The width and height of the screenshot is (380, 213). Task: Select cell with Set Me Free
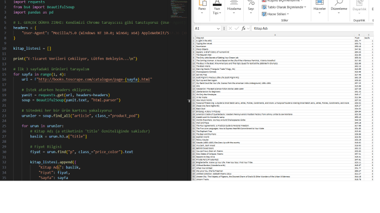click(x=275, y=75)
